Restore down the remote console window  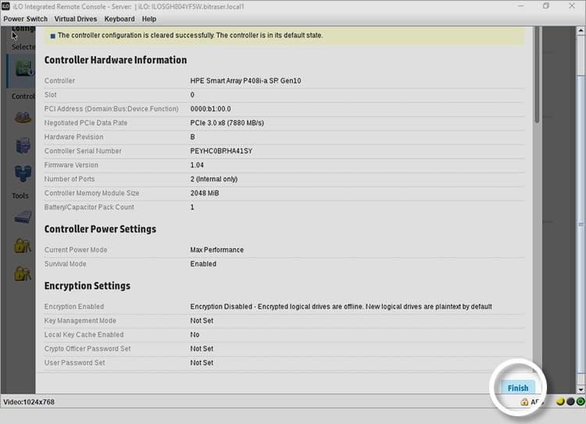546,6
